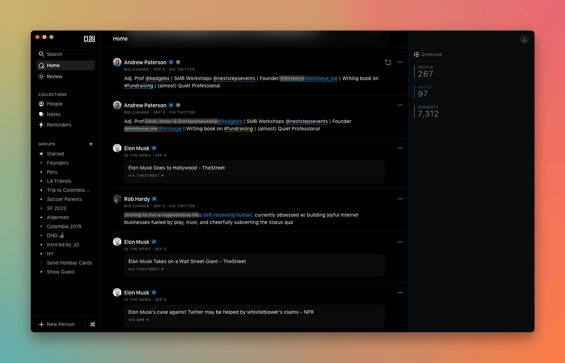Click the @nextstepsevents link in the Sep 5 bio
This screenshot has width=565, height=363.
(234, 78)
